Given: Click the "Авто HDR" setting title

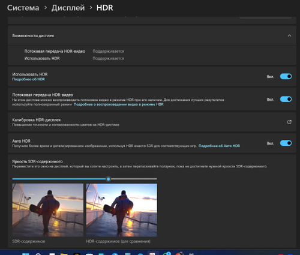Looking at the screenshot, I should point(21,141).
